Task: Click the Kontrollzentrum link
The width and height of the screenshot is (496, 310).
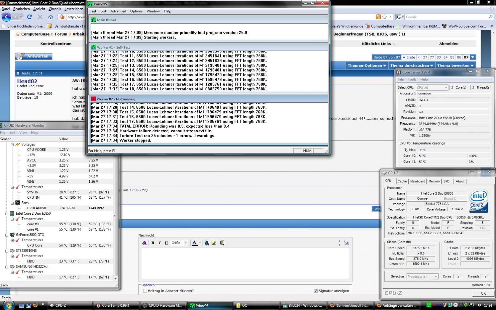Action: coord(56,44)
